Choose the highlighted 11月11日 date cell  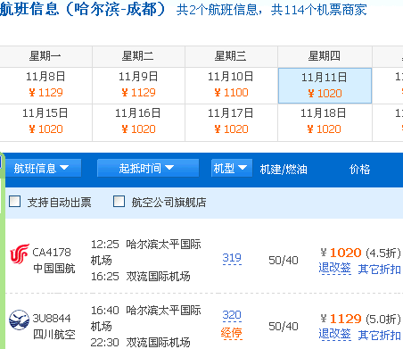325,86
